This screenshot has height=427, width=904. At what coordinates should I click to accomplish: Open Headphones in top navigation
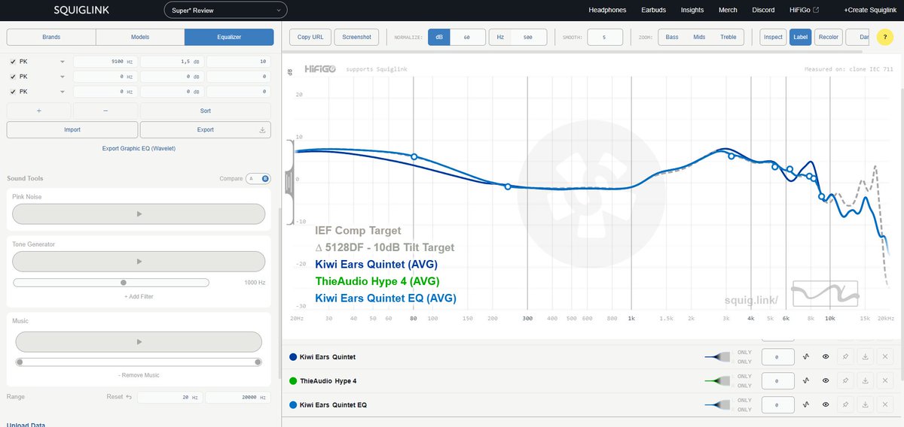pyautogui.click(x=607, y=11)
